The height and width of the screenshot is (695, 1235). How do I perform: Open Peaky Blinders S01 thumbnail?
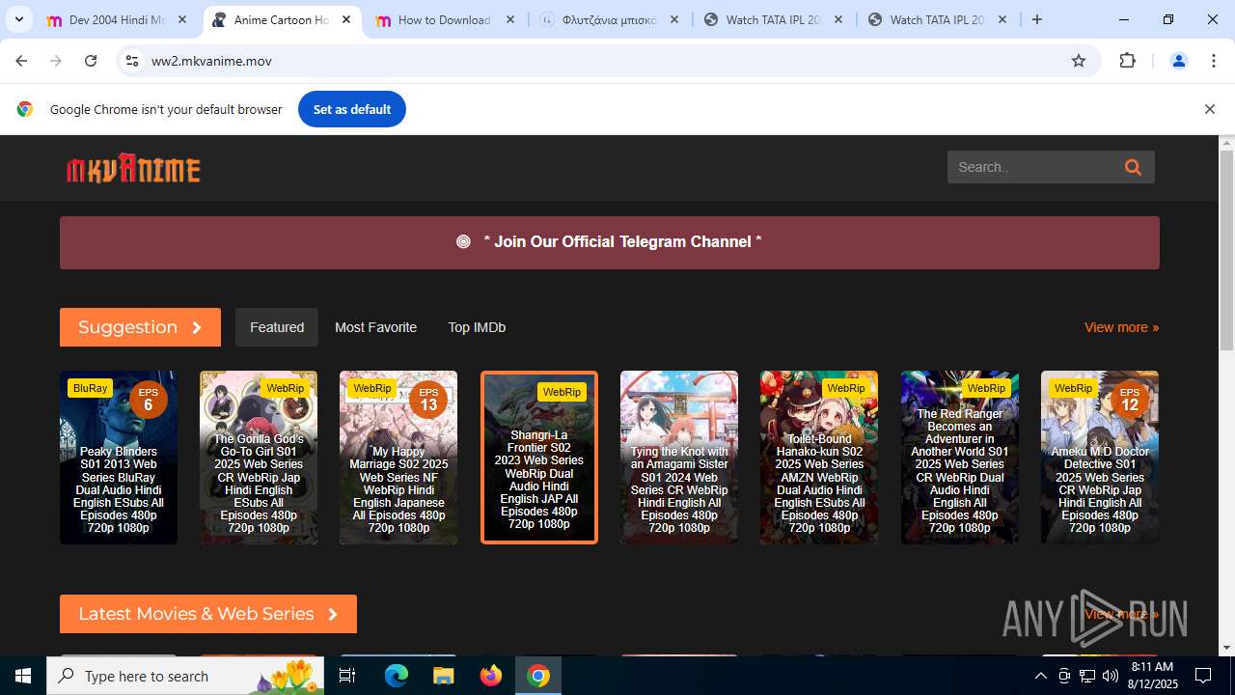119,458
